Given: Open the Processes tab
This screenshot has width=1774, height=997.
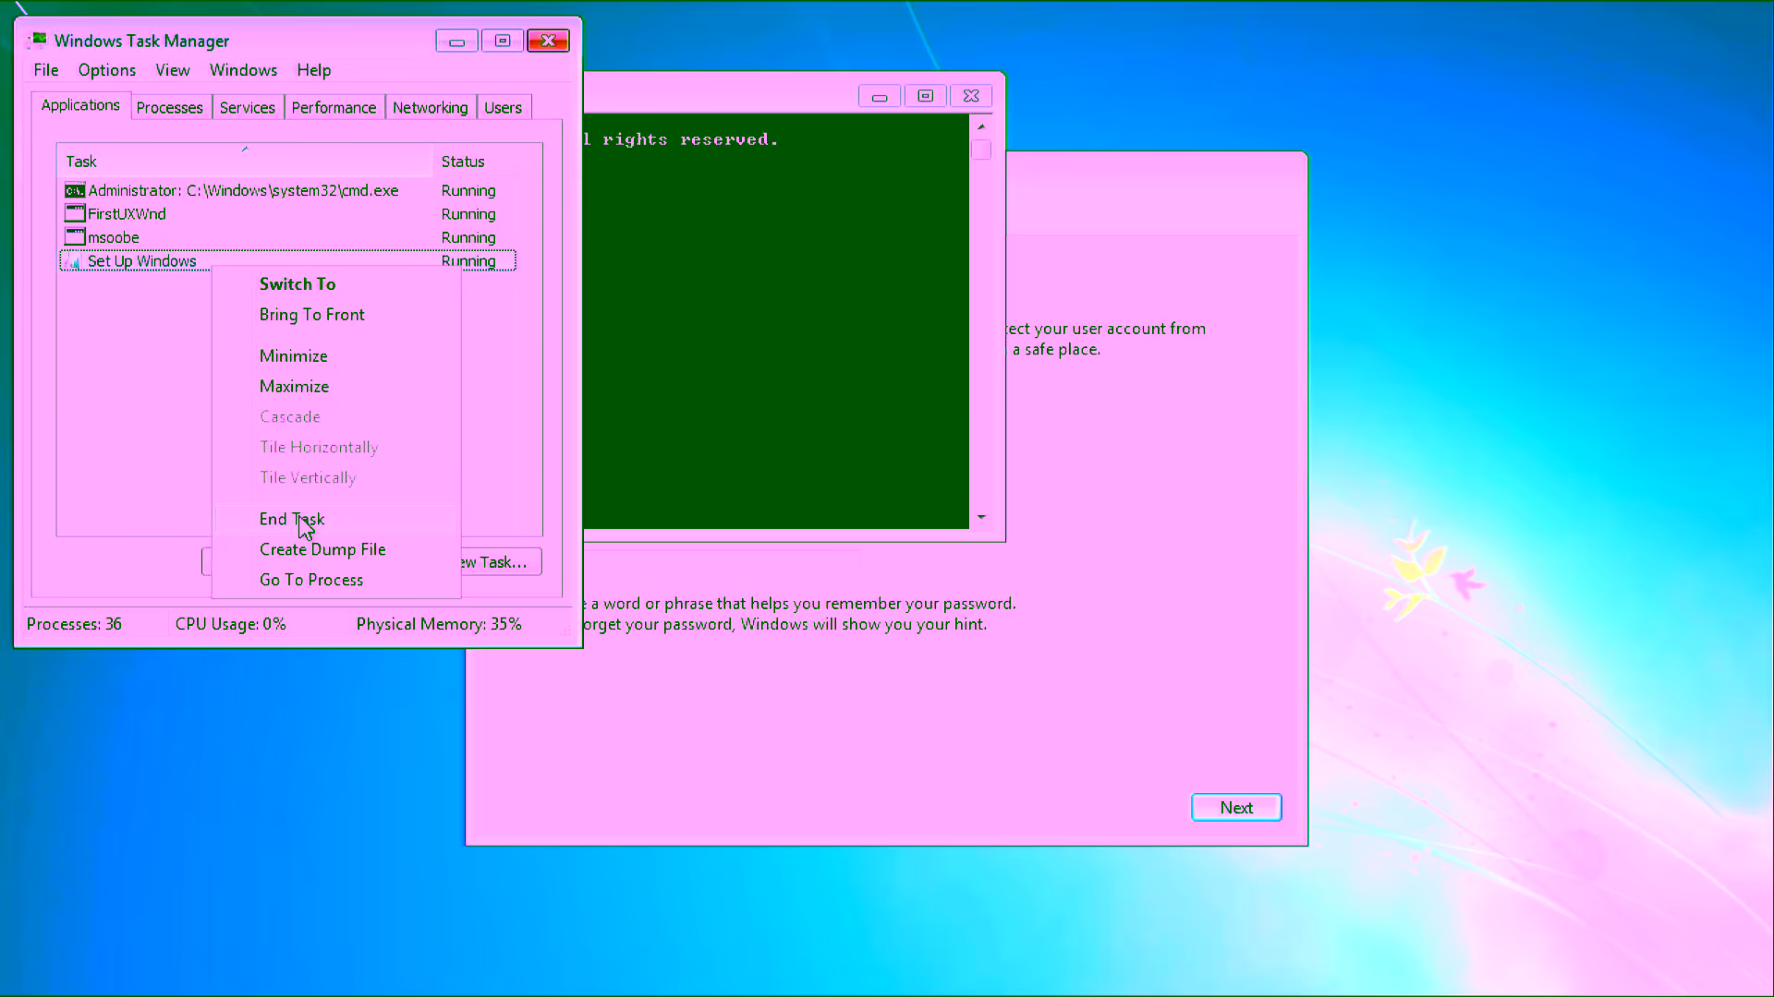Looking at the screenshot, I should tap(169, 108).
